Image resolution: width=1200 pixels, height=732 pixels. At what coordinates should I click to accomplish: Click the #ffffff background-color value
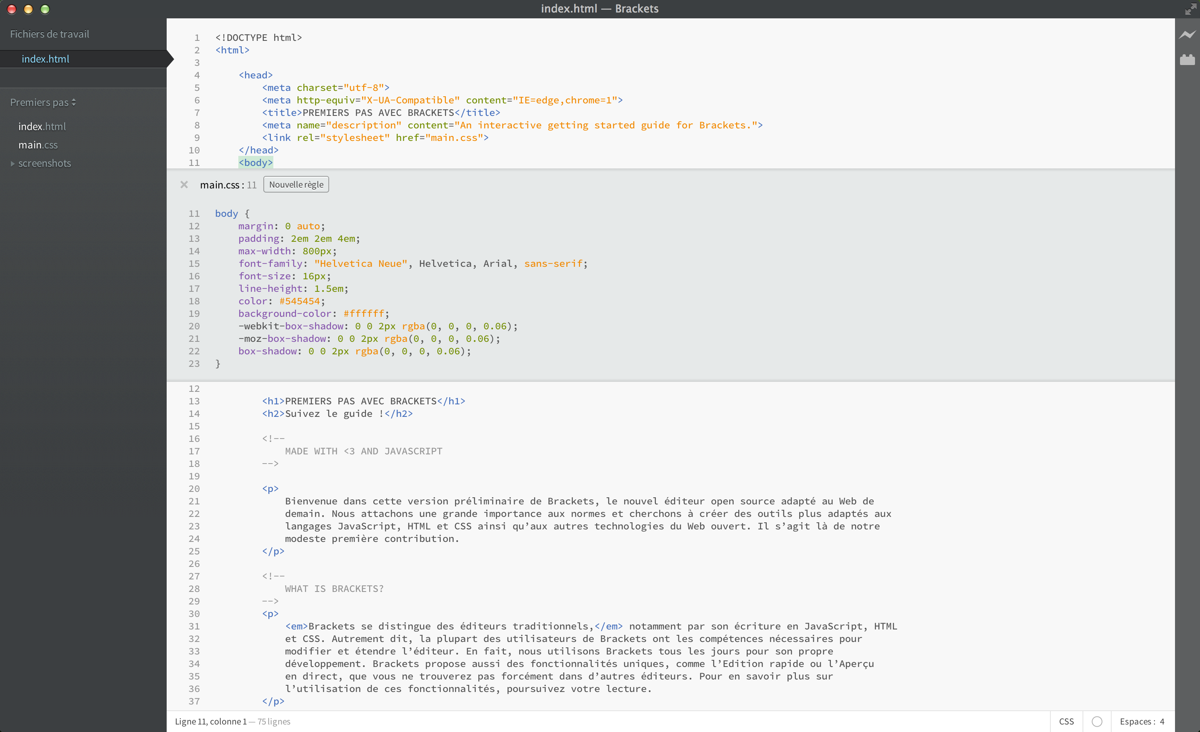click(364, 313)
